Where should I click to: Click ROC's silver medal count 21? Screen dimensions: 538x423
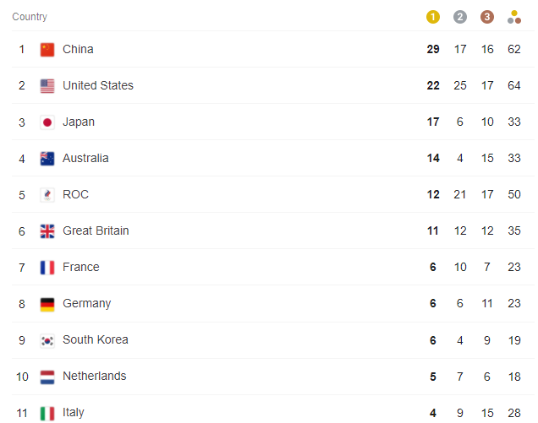(x=460, y=194)
